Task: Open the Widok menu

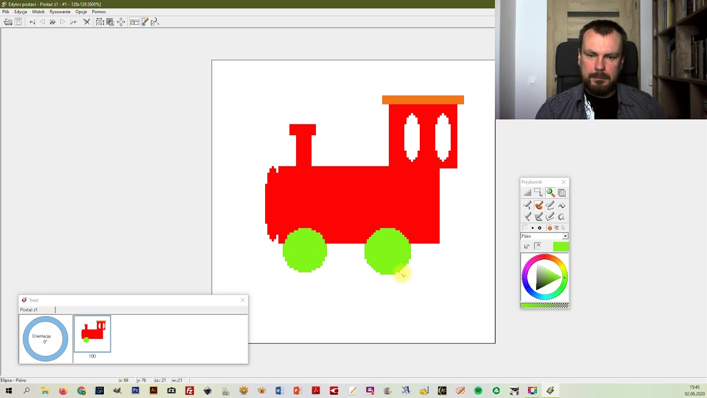Action: (x=38, y=12)
